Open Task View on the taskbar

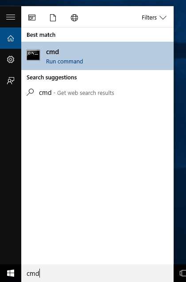182,273
